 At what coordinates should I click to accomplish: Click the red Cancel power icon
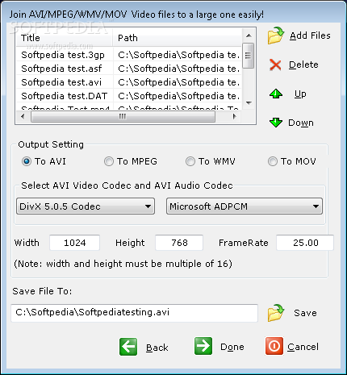click(274, 346)
